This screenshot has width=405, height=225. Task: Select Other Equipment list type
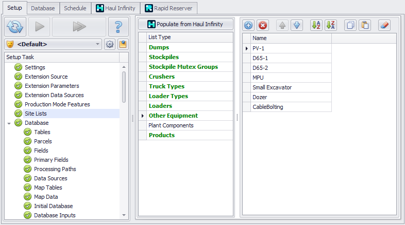point(190,116)
